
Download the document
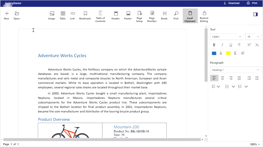pos(232,3)
